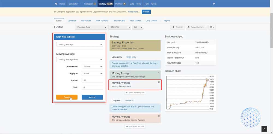This screenshot has width=273, height=134.
Task: Open the hamburger list menu button
Action: [212, 27]
